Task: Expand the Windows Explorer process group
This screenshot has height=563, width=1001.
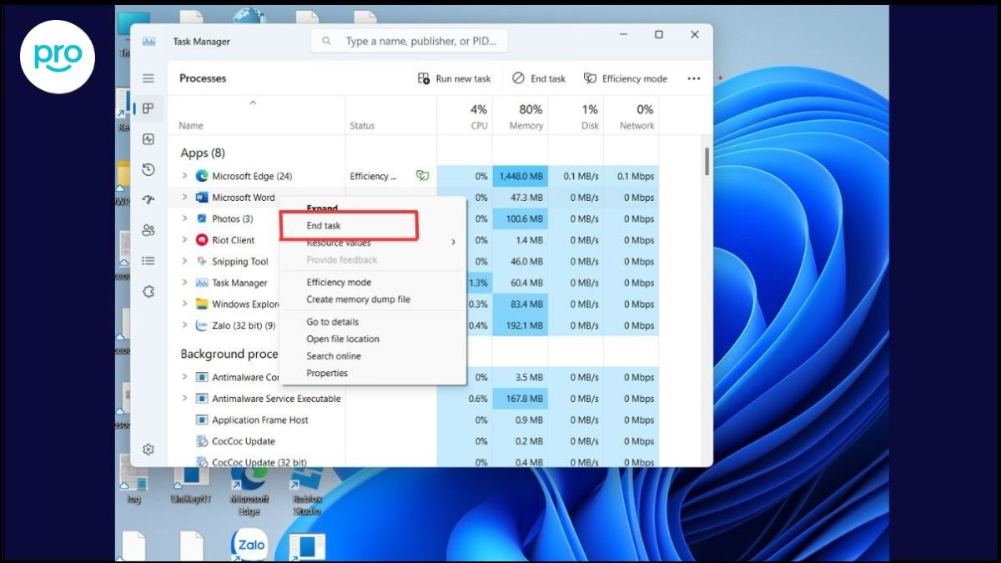Action: [x=184, y=304]
